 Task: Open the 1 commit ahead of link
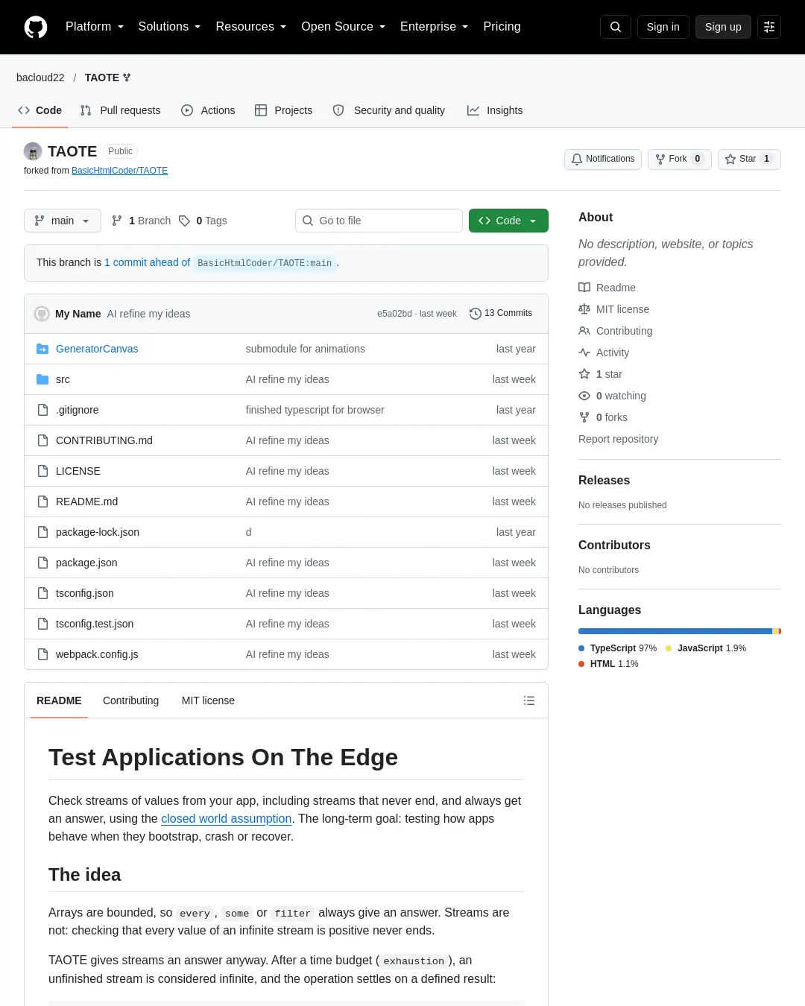pos(147,262)
